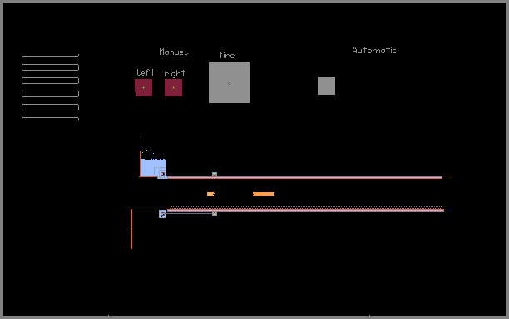Click the yellow dot in the fire square

(230, 83)
